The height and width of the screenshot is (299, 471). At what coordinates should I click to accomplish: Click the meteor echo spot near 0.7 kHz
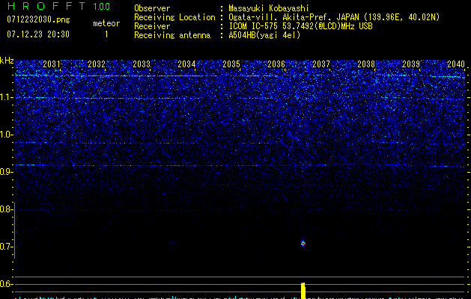(303, 243)
